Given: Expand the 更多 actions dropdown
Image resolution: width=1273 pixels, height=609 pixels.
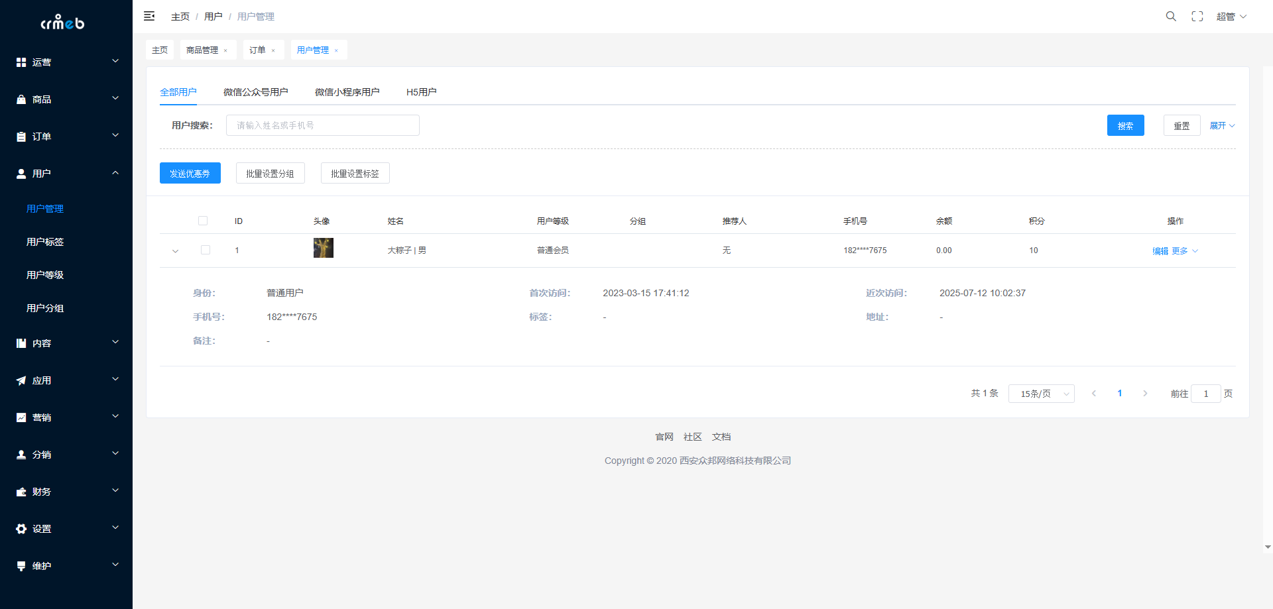Looking at the screenshot, I should (x=1184, y=251).
